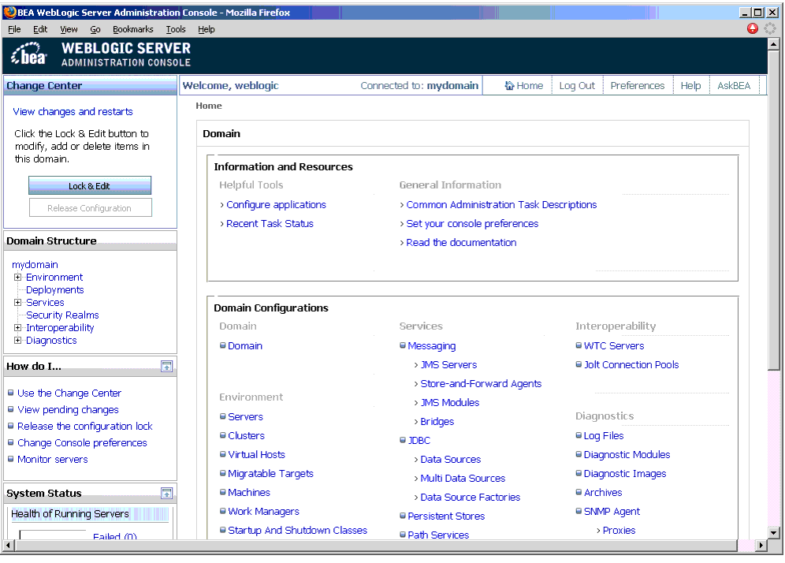Open Common Administration Task Descriptions link
This screenshot has width=785, height=563.
click(x=501, y=204)
